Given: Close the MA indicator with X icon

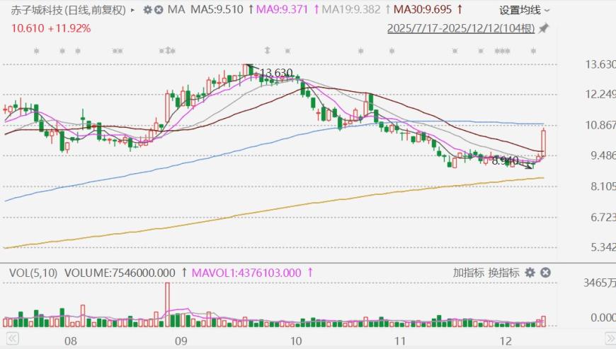Looking at the screenshot, I should (157, 10).
